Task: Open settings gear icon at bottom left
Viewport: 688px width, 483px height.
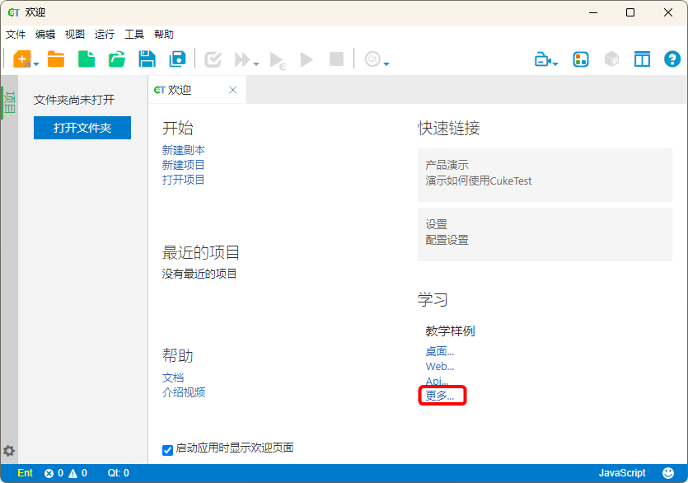Action: (x=9, y=451)
